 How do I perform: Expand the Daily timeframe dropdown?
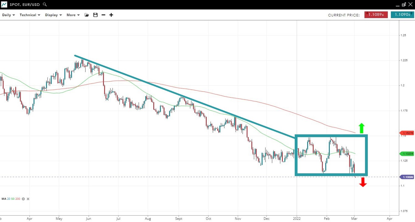click(9, 15)
